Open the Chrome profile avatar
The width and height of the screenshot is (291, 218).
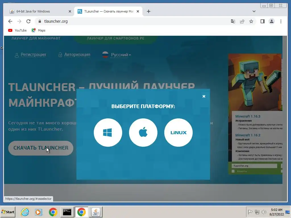point(271,21)
